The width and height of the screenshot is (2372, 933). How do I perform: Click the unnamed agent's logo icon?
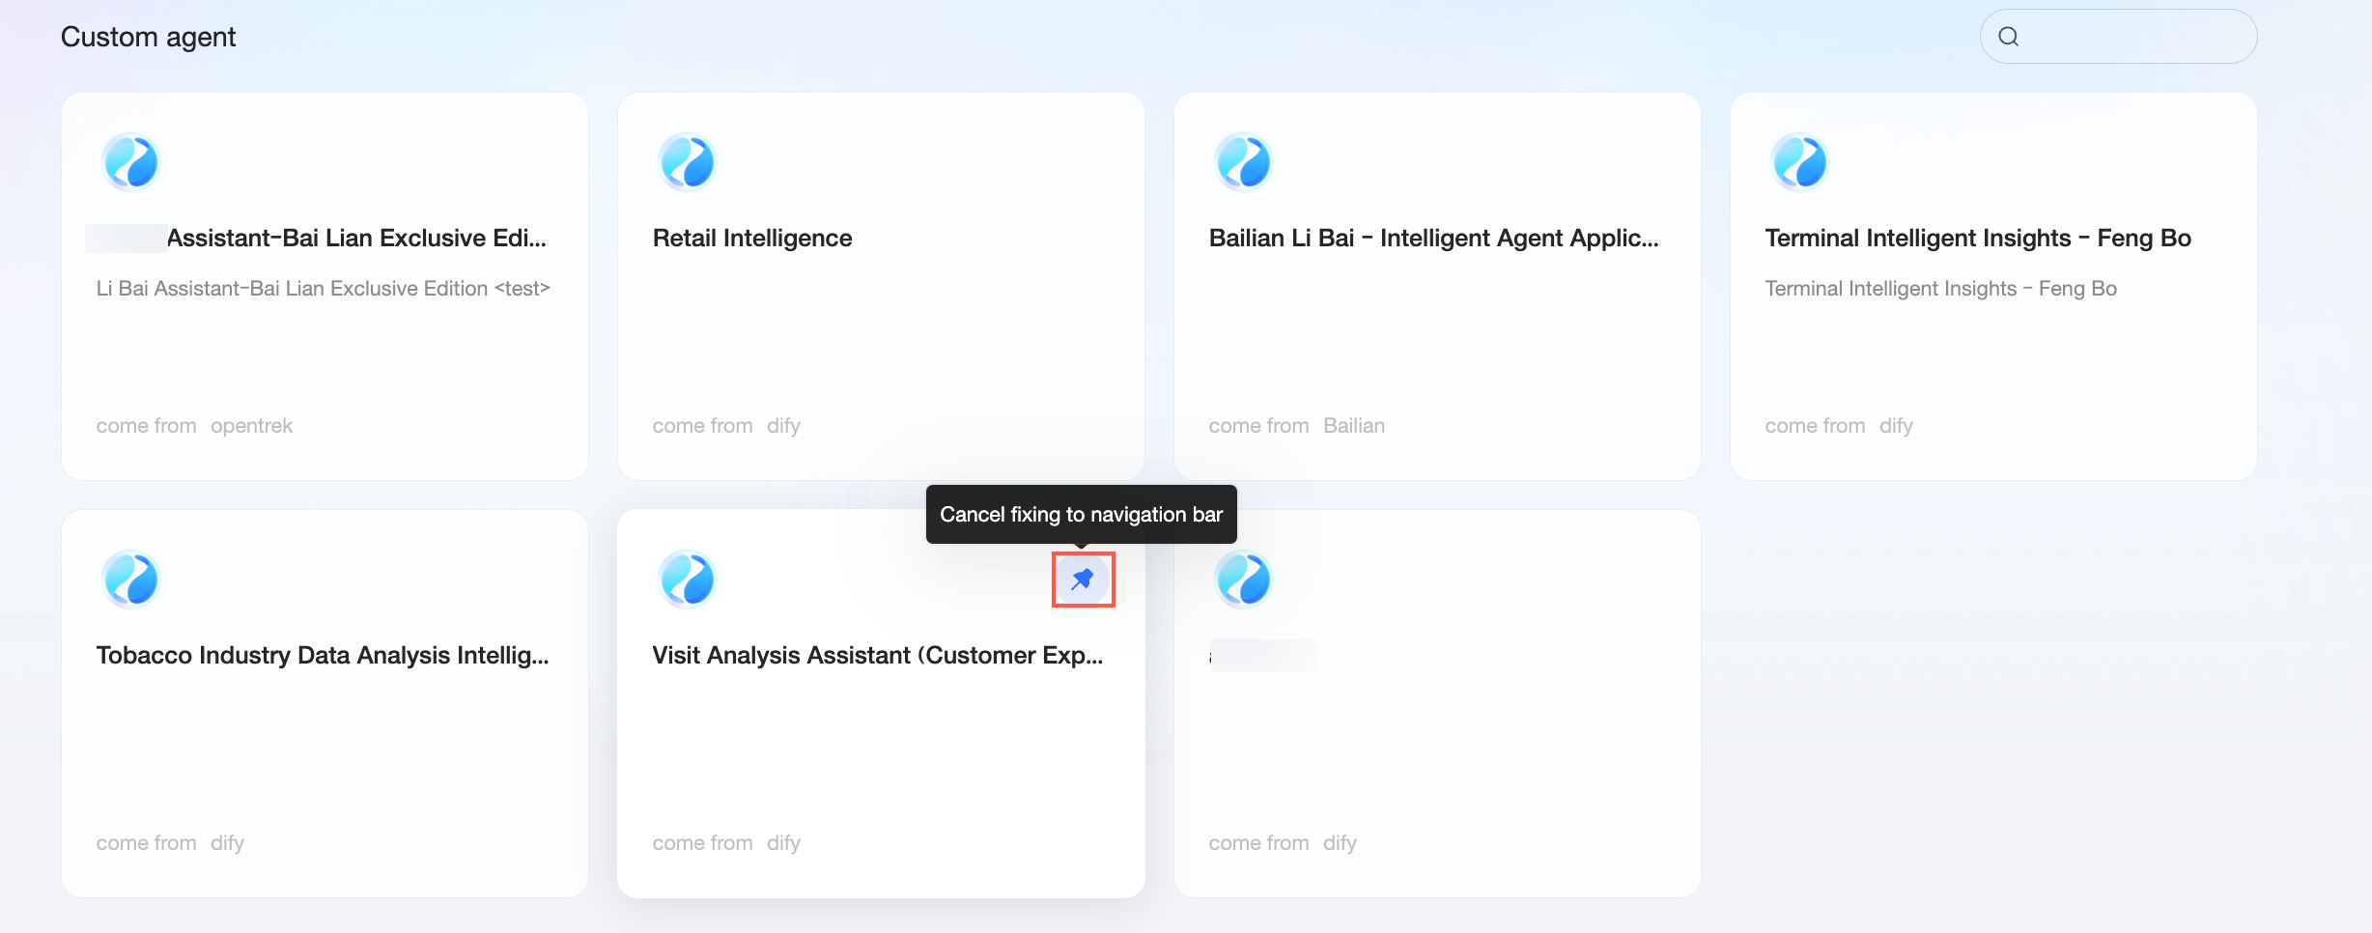click(x=1243, y=580)
